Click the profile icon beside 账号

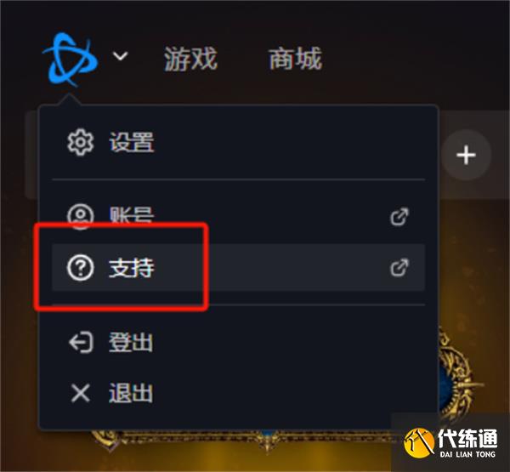click(x=81, y=216)
